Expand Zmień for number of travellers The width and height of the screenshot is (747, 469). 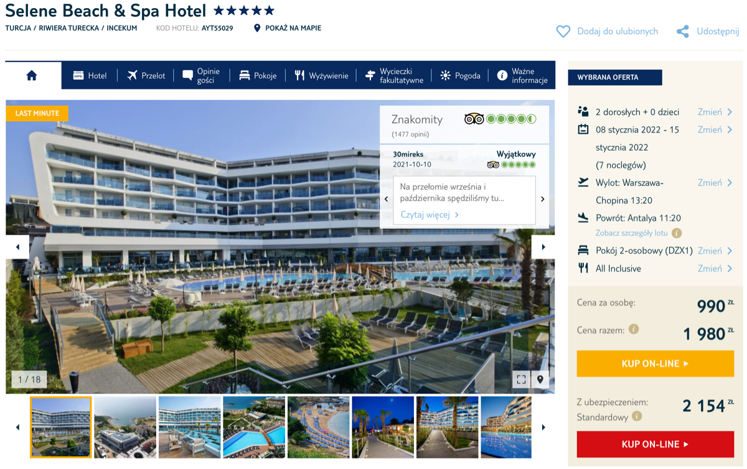tap(715, 112)
